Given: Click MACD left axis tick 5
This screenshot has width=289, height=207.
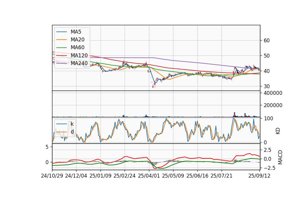Looking at the screenshot, I should (x=47, y=147).
